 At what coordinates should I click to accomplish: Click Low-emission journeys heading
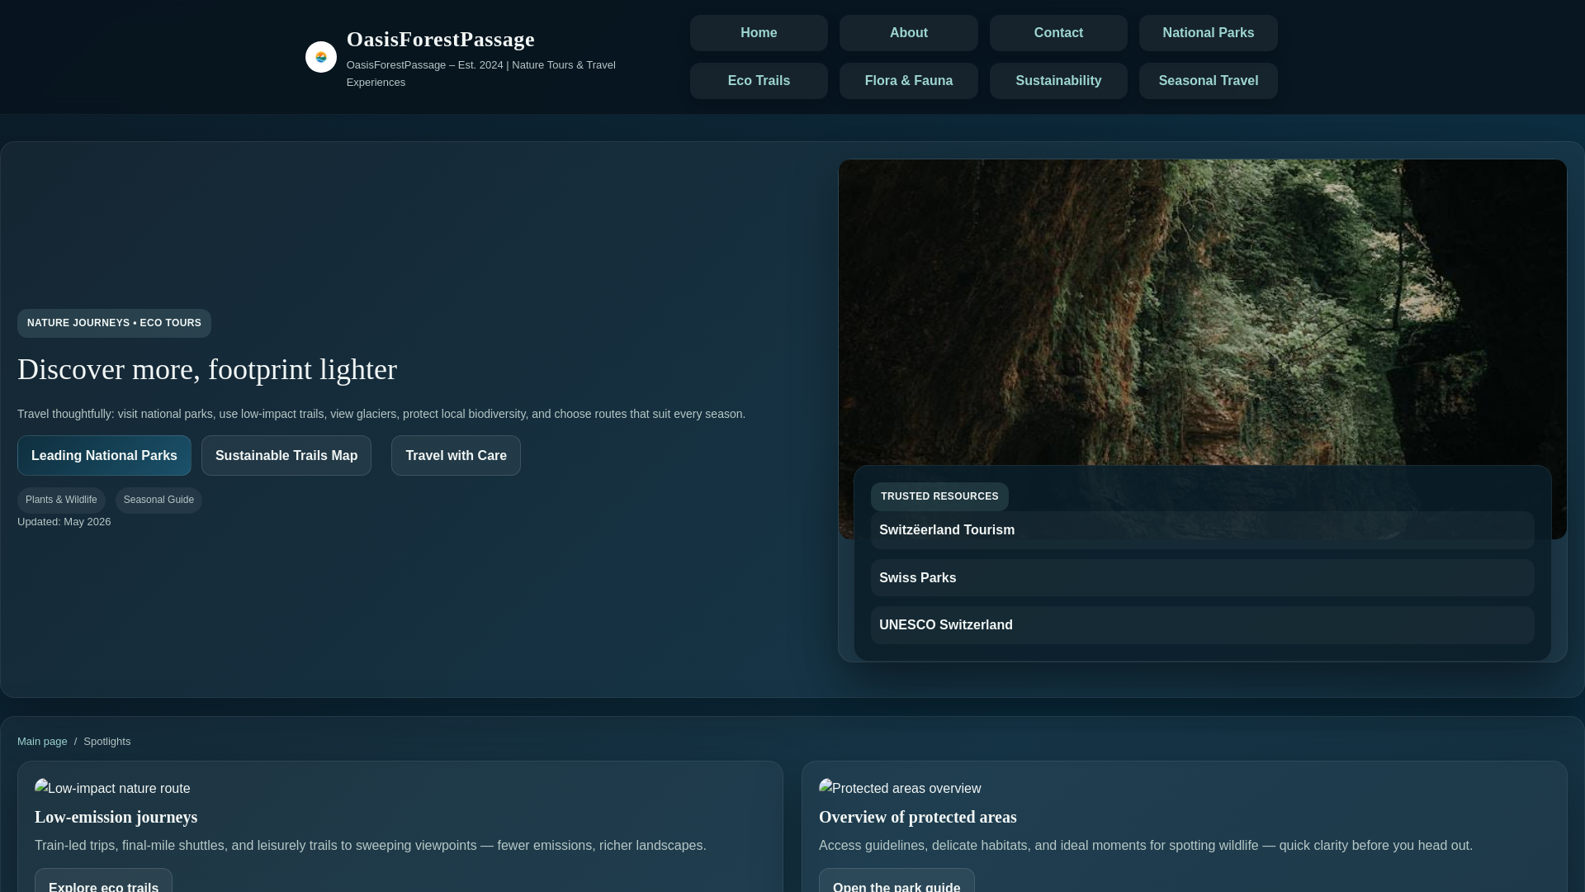(116, 817)
